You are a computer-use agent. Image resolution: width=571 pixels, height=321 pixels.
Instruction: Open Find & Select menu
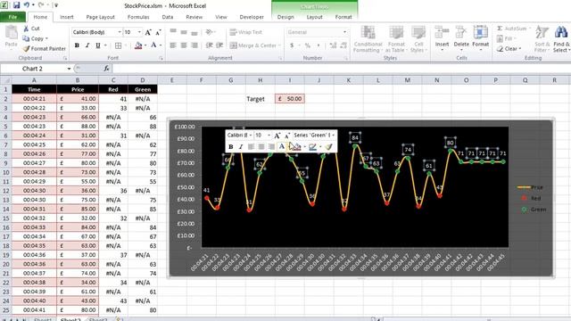click(x=561, y=39)
